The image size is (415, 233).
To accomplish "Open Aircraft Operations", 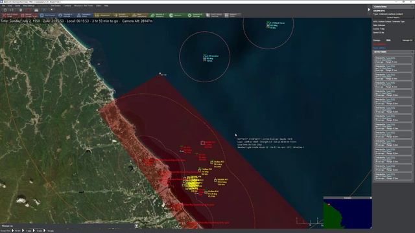I will point(121,16).
